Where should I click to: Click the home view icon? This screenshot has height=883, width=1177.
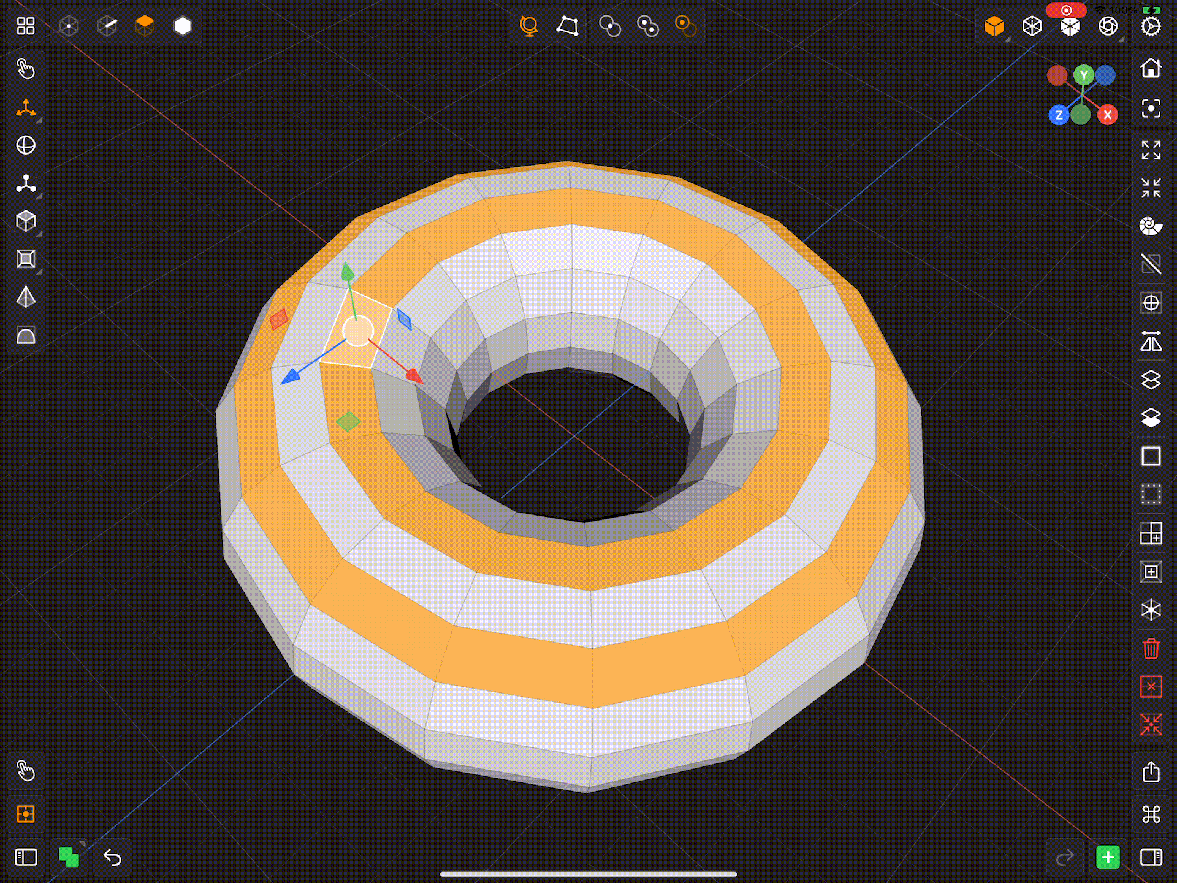click(1151, 68)
